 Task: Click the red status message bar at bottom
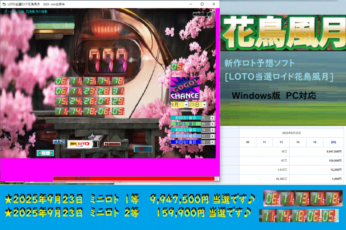(133, 178)
